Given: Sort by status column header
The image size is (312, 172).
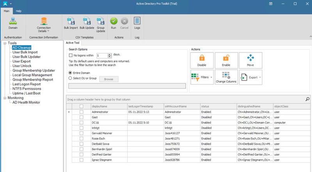Looking at the screenshot, I should pyautogui.click(x=218, y=106).
